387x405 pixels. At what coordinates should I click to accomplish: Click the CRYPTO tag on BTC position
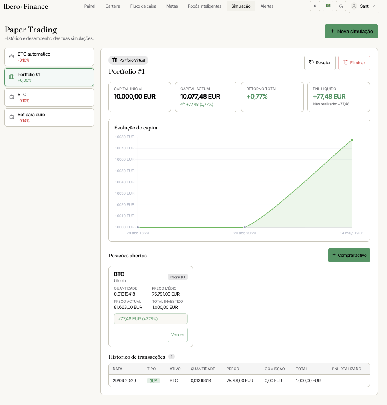pyautogui.click(x=178, y=277)
